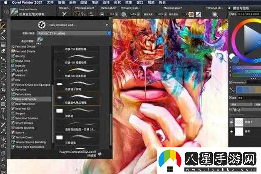Select the Markers brush category
This screenshot has height=174, width=261.
31,75
